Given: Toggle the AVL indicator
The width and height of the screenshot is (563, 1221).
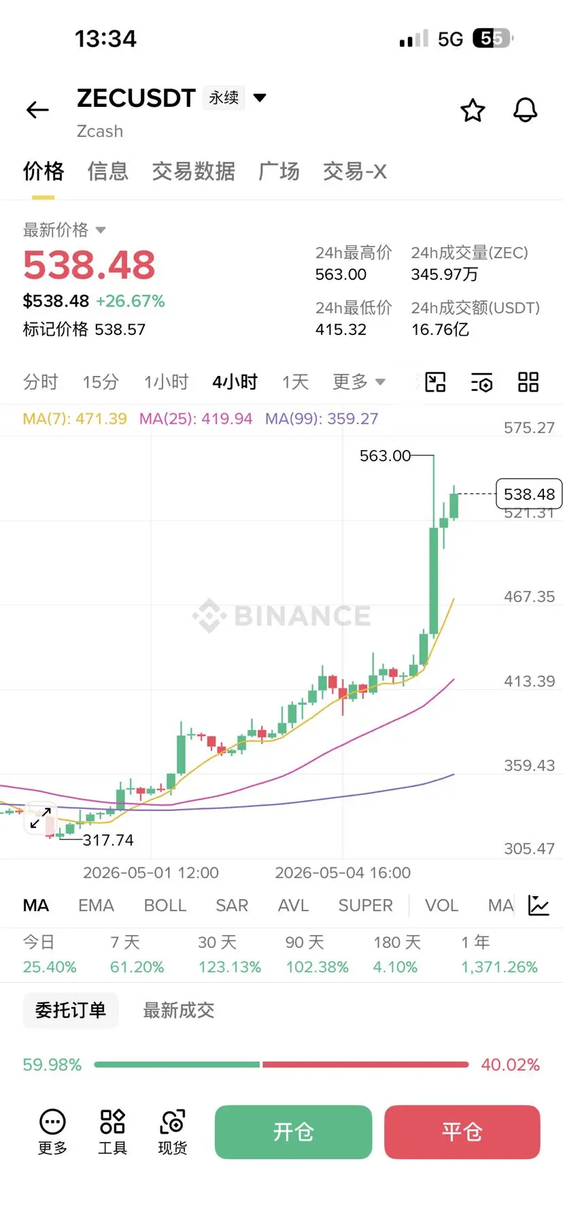Looking at the screenshot, I should pos(293,906).
